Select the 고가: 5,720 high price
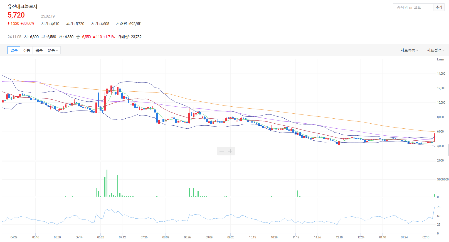The image size is (449, 242). [x=75, y=24]
